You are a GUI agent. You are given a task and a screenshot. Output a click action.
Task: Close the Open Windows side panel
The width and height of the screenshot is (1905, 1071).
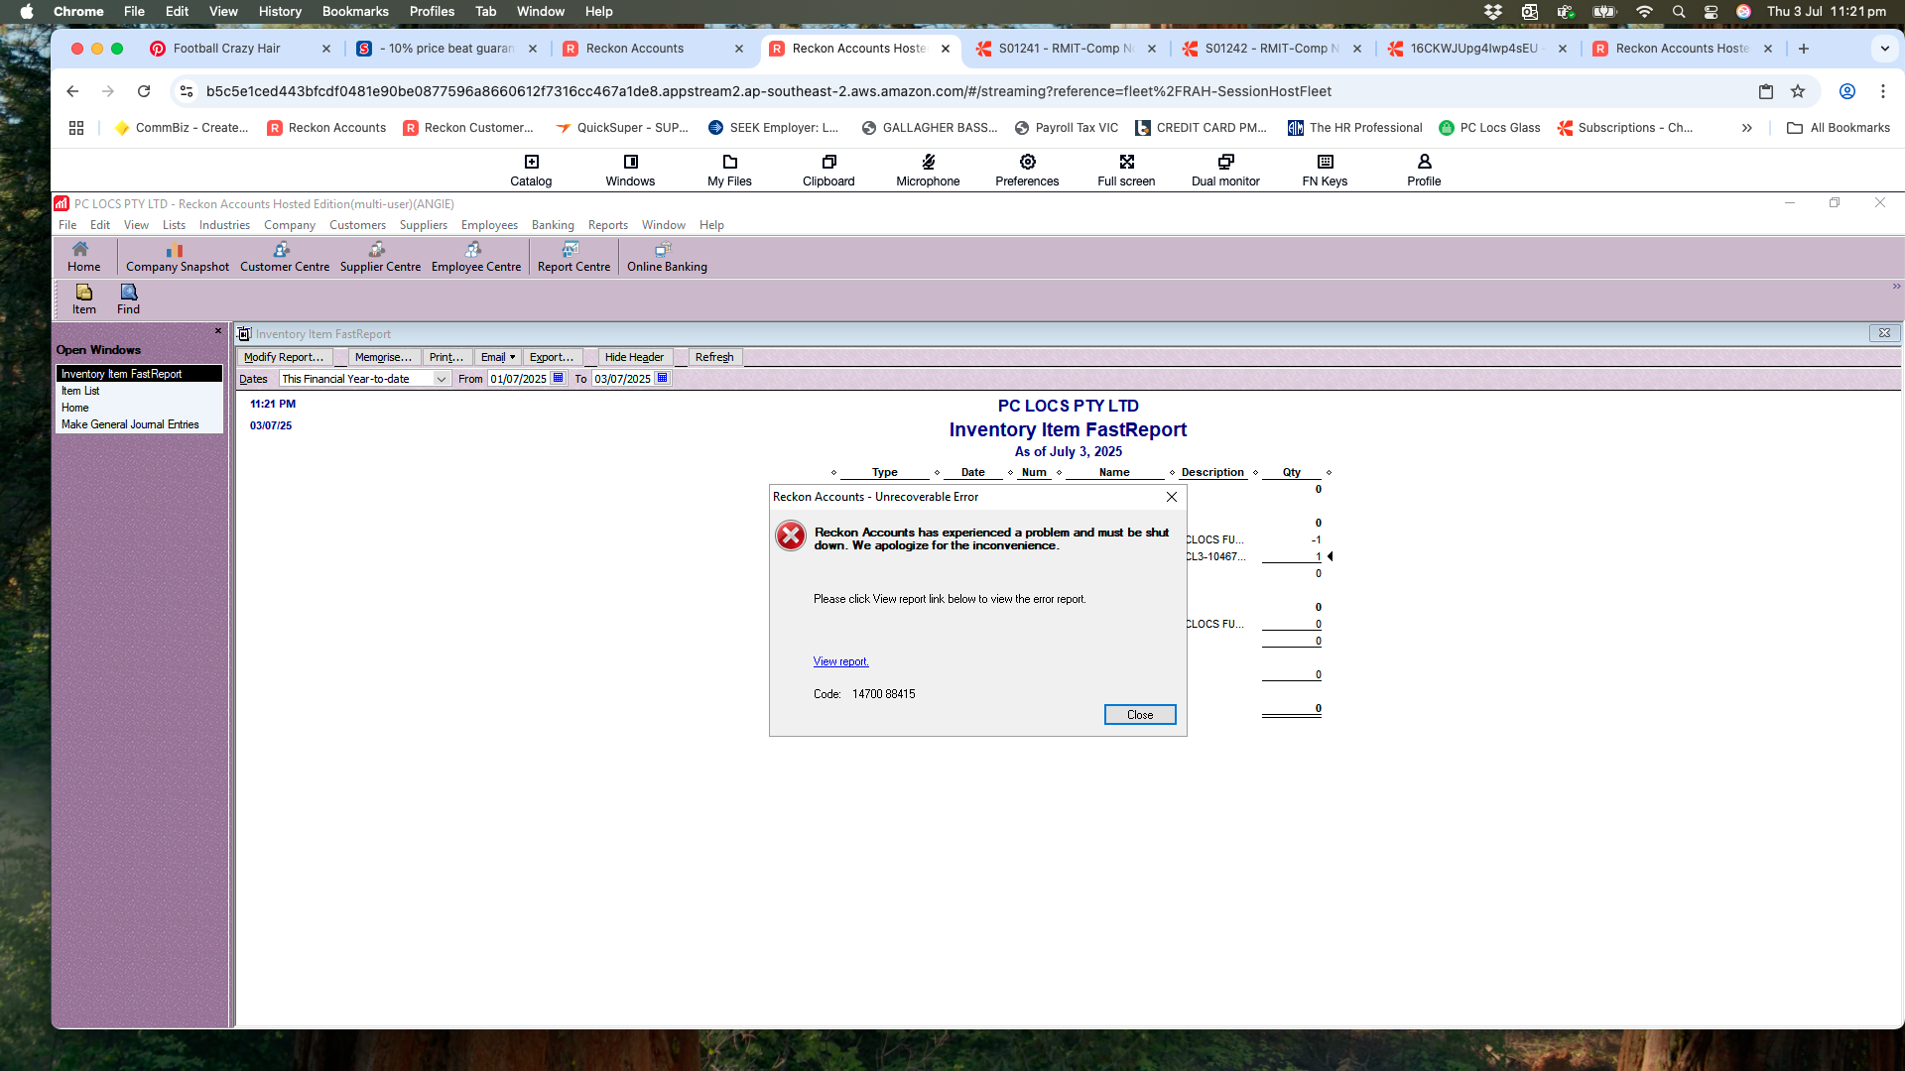click(x=218, y=331)
